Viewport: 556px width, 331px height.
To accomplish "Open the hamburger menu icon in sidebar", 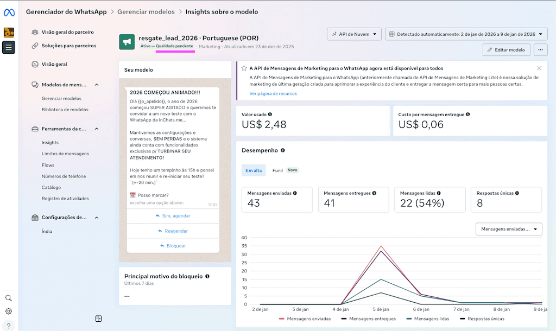I will pos(9,47).
